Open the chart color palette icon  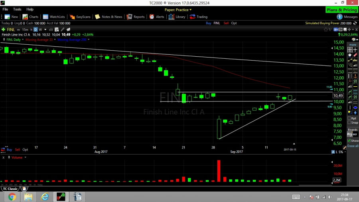(353, 40)
